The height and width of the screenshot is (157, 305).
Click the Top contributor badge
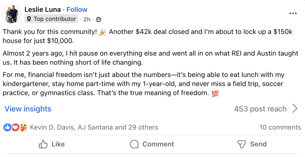point(51,19)
